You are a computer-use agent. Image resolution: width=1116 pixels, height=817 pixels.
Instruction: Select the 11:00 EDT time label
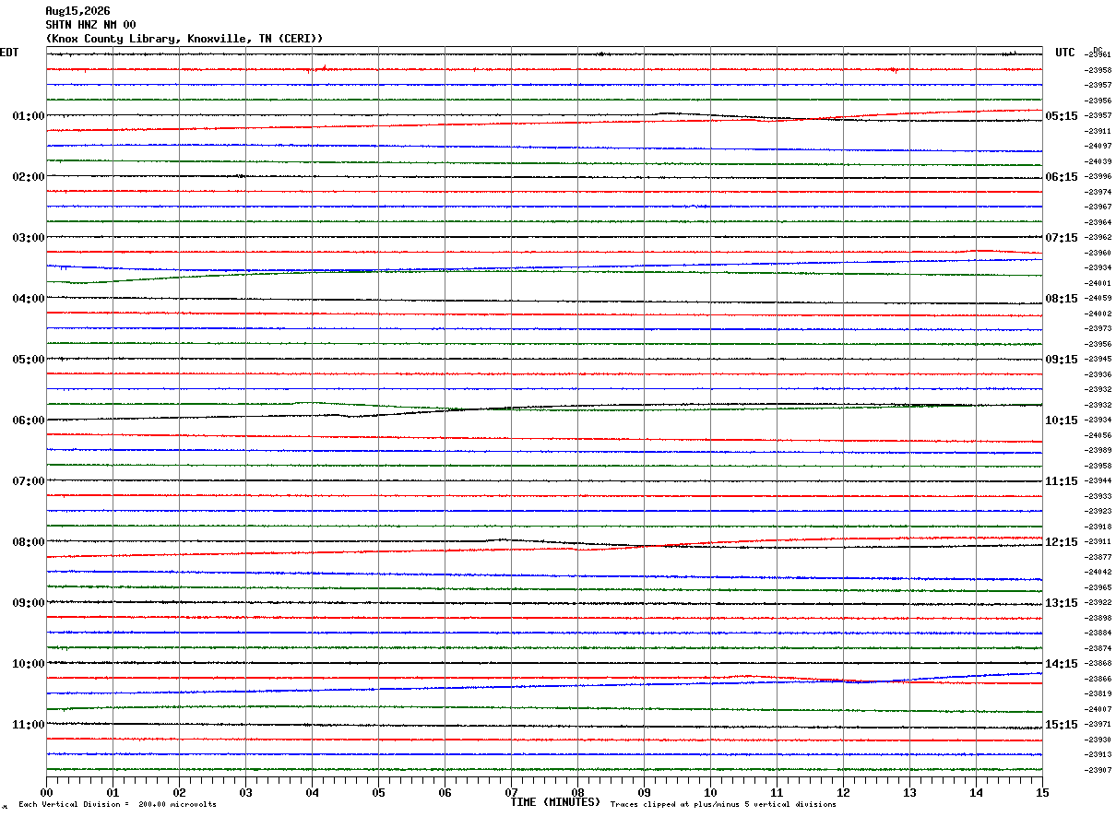[x=29, y=725]
